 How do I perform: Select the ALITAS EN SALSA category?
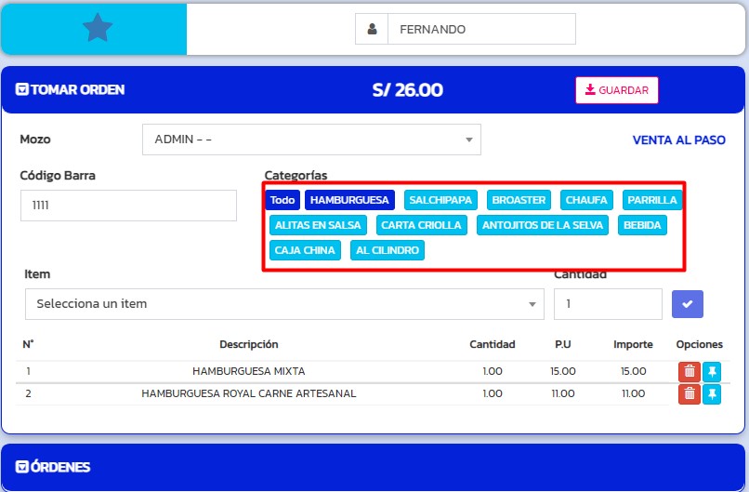click(x=318, y=225)
